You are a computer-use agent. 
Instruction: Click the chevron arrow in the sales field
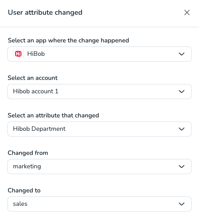click(182, 204)
